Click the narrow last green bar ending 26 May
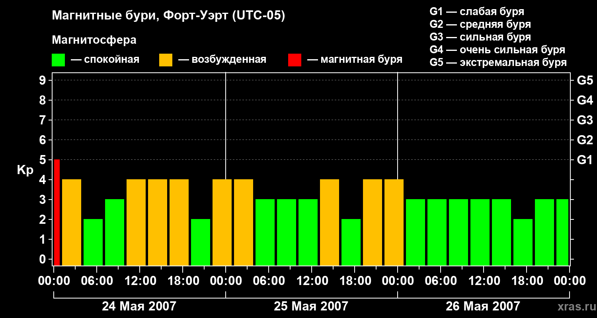 562,232
